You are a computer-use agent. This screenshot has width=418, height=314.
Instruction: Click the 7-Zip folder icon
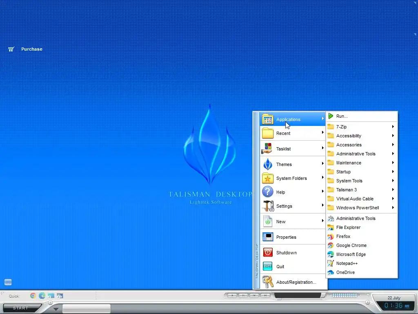coord(331,127)
